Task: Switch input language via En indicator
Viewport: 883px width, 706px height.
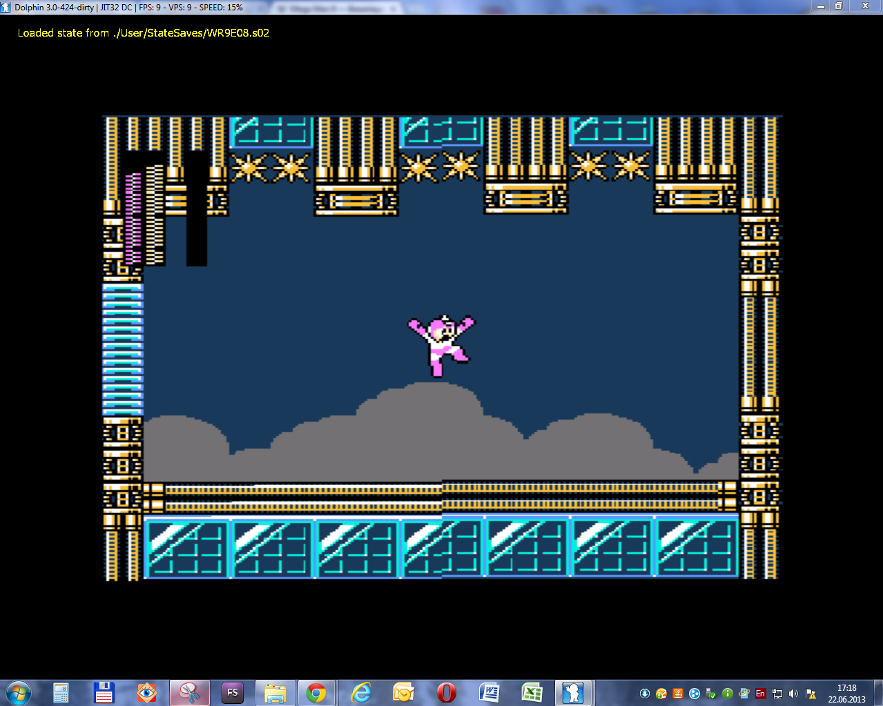Action: [x=760, y=694]
